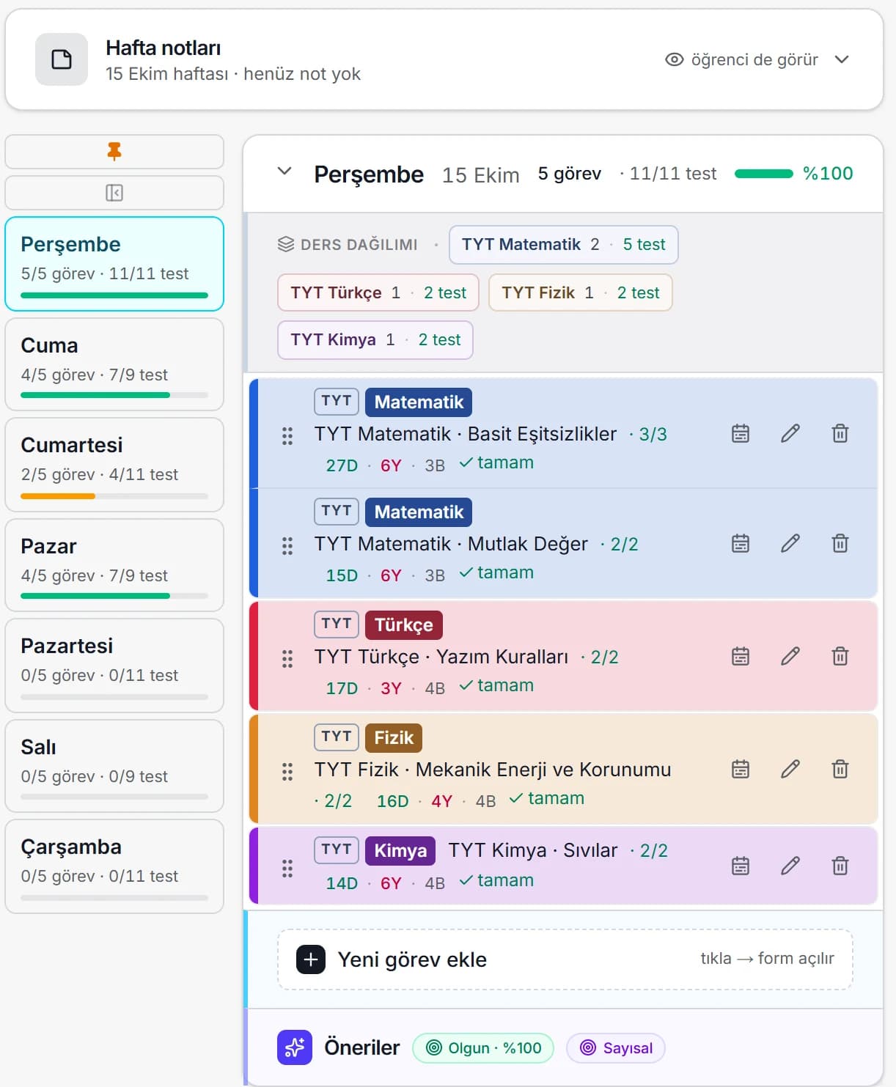Image resolution: width=896 pixels, height=1087 pixels.
Task: Collapse the sidebar with the panel icon
Action: coord(114,193)
